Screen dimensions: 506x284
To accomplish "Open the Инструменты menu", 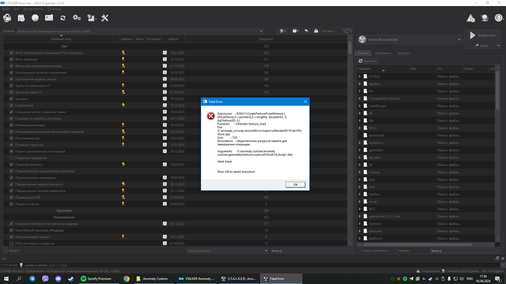I will pos(33,9).
